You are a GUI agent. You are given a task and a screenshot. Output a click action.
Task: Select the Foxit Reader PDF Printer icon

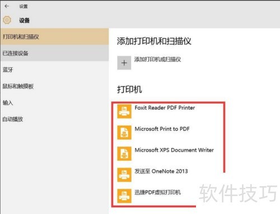click(124, 111)
